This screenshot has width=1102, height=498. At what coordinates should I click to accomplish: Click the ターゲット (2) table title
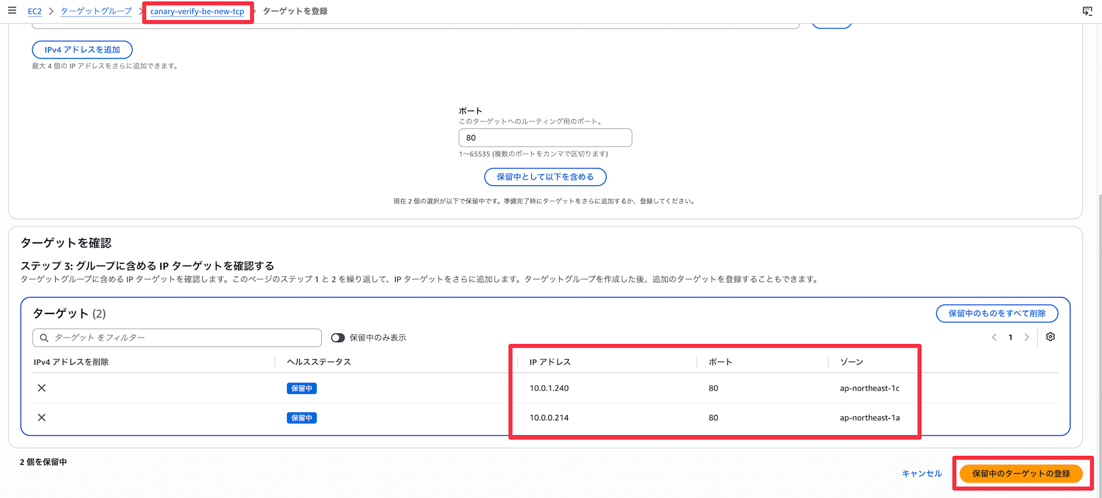click(69, 313)
